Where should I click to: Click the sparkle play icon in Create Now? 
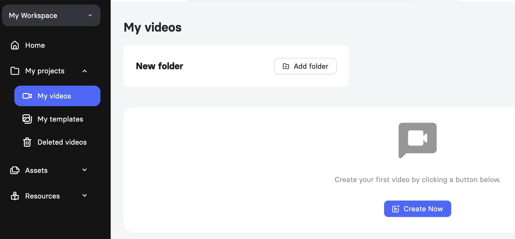396,209
